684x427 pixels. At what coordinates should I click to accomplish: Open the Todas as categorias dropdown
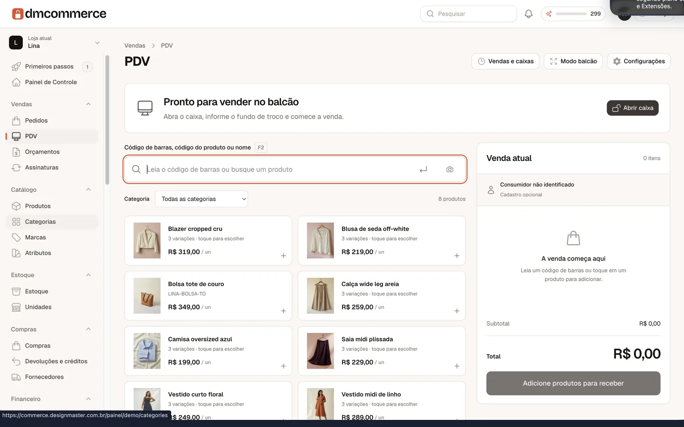click(201, 199)
